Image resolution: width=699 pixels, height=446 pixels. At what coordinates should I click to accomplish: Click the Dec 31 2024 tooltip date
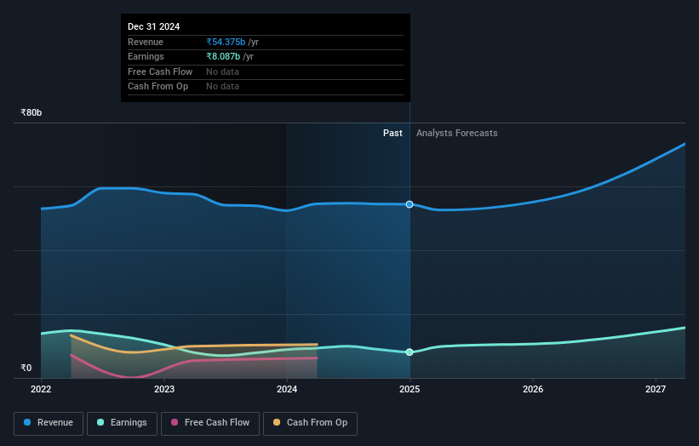(154, 26)
